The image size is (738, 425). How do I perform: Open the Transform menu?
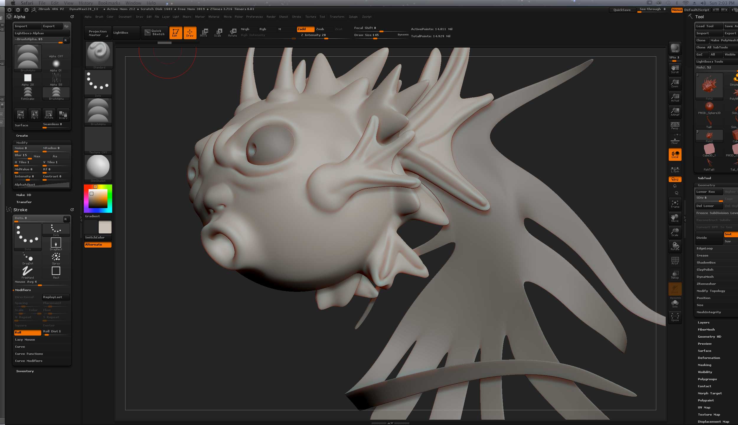click(337, 17)
